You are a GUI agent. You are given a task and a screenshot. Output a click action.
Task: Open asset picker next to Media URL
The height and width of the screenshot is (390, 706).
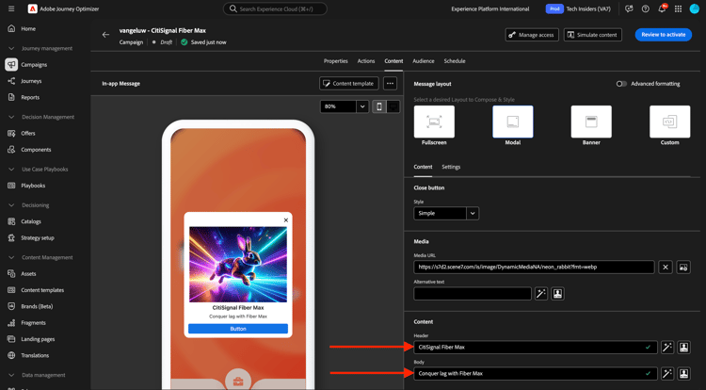tap(684, 267)
